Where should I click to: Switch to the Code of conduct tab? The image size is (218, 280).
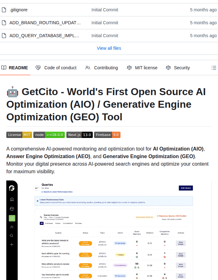pyautogui.click(x=56, y=68)
